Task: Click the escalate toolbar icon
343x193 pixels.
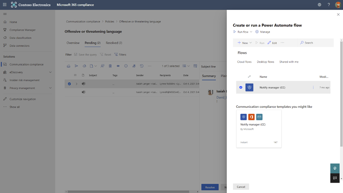Action: [x=134, y=66]
